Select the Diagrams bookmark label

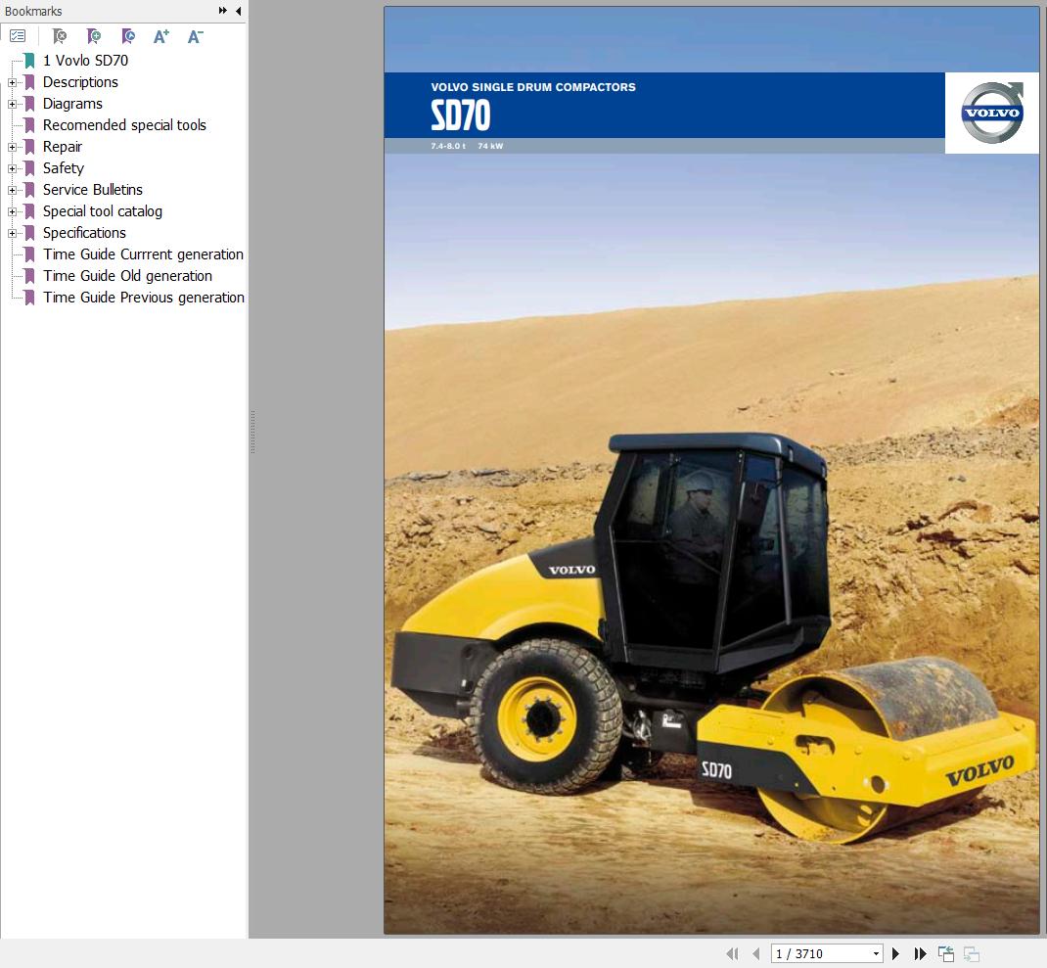(x=72, y=104)
